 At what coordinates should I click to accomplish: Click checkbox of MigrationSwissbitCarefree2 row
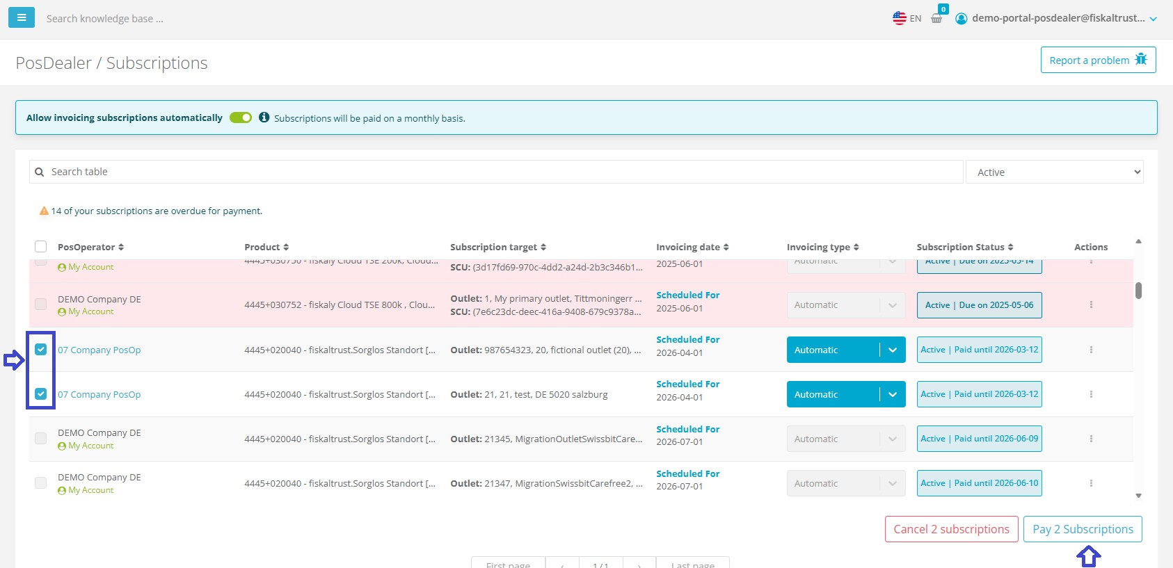[41, 483]
